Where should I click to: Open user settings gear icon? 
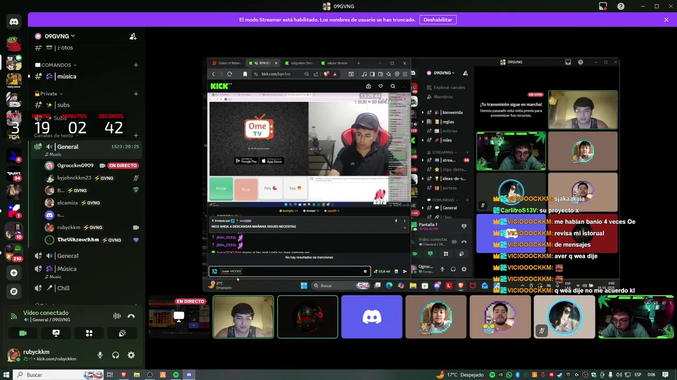pyautogui.click(x=131, y=355)
